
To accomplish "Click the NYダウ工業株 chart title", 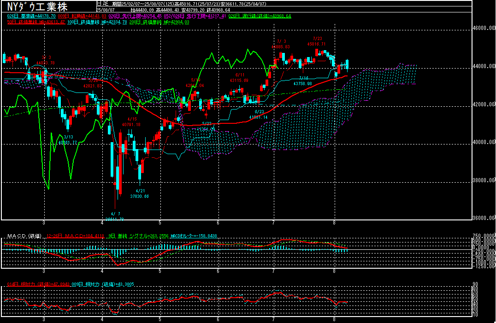I will [37, 6].
